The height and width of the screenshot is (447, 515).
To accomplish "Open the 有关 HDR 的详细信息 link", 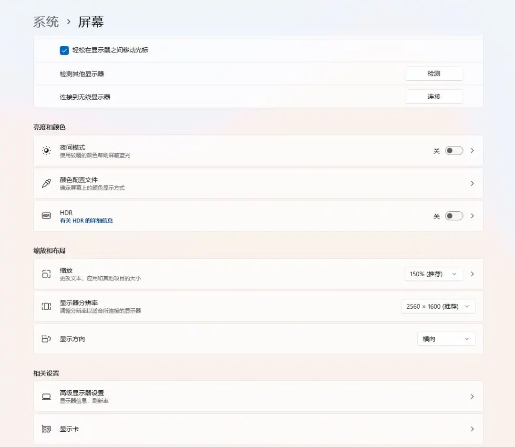I will (86, 220).
